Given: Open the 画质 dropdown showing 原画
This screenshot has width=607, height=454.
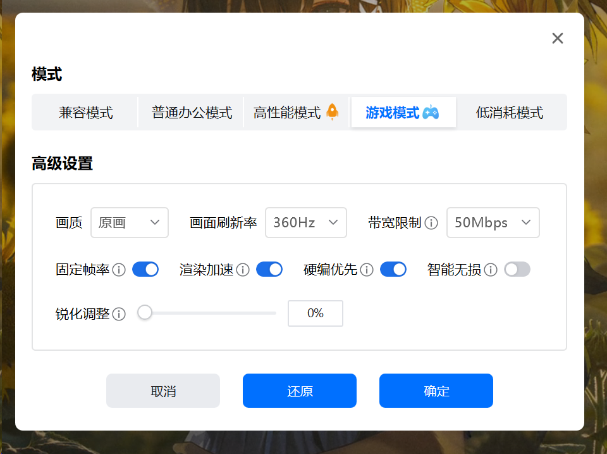Looking at the screenshot, I should [129, 222].
